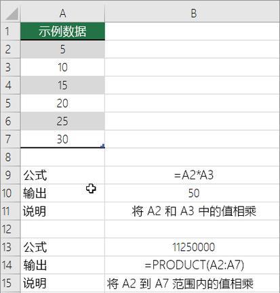This screenshot has height=293, width=280.
Task: Select cell containing value 25
Action: pos(62,121)
